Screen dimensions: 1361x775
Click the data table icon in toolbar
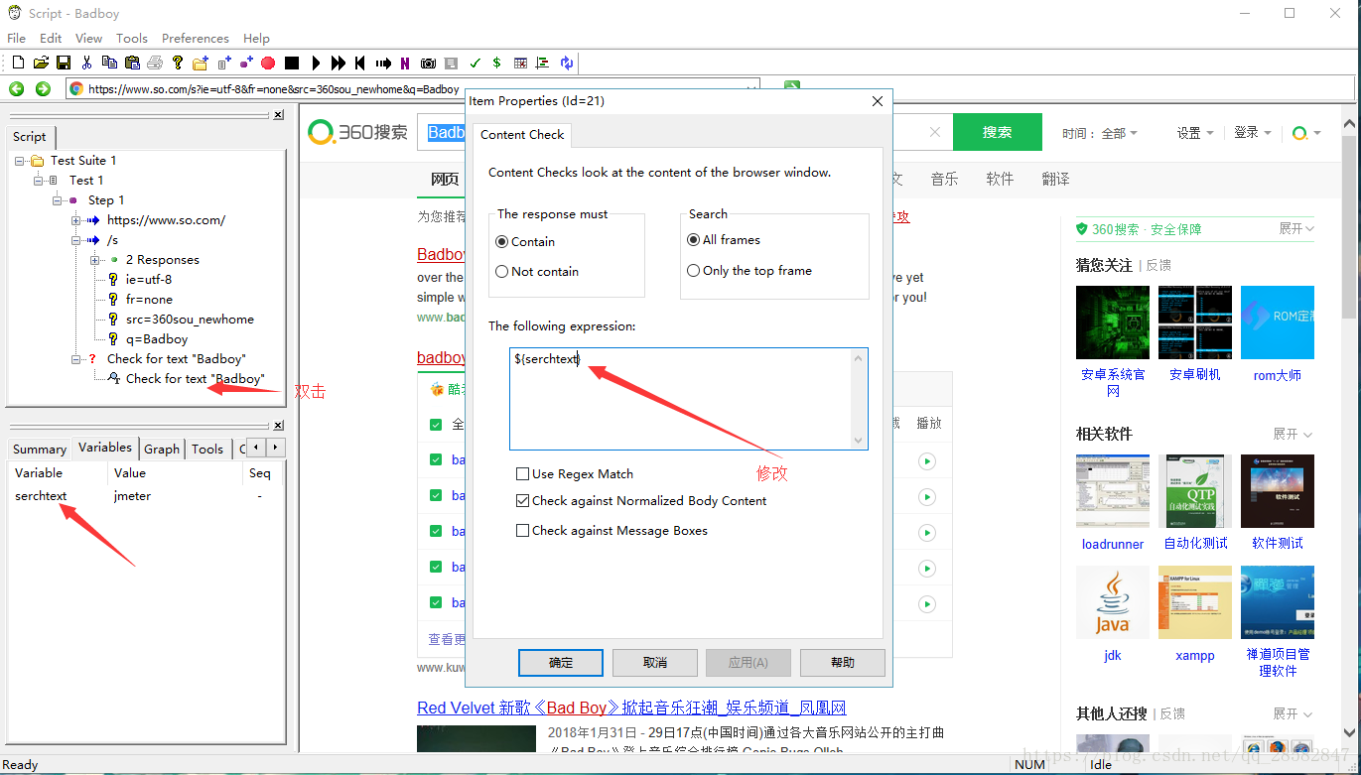click(x=520, y=63)
